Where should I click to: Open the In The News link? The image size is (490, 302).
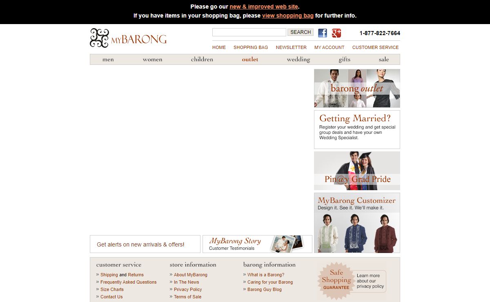(x=187, y=282)
